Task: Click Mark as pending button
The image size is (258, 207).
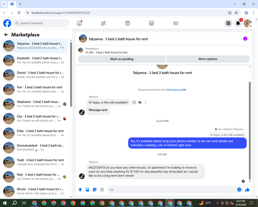Action: point(122,59)
